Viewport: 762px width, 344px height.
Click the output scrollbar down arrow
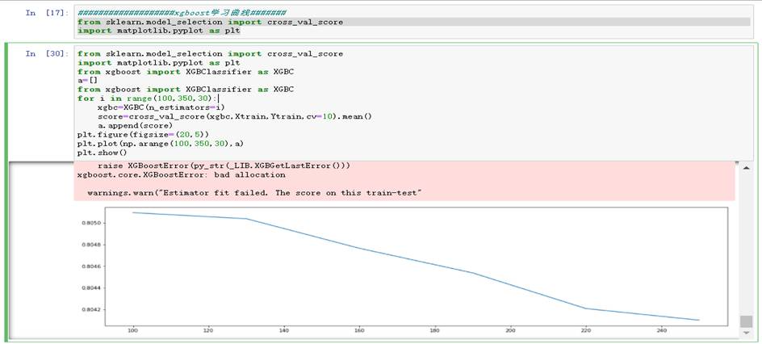[746, 333]
